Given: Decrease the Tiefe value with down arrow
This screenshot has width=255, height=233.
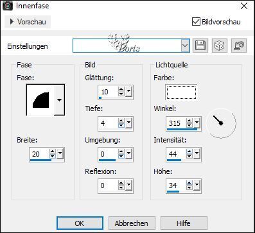Looking at the screenshot, I should (x=121, y=125).
